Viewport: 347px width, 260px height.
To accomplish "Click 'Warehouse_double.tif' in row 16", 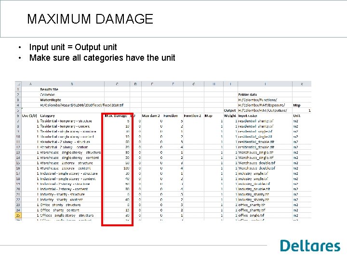I will coord(257,168).
